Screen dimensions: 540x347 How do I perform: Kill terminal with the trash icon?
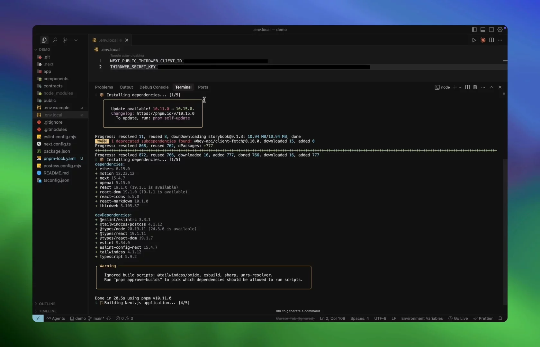(475, 87)
